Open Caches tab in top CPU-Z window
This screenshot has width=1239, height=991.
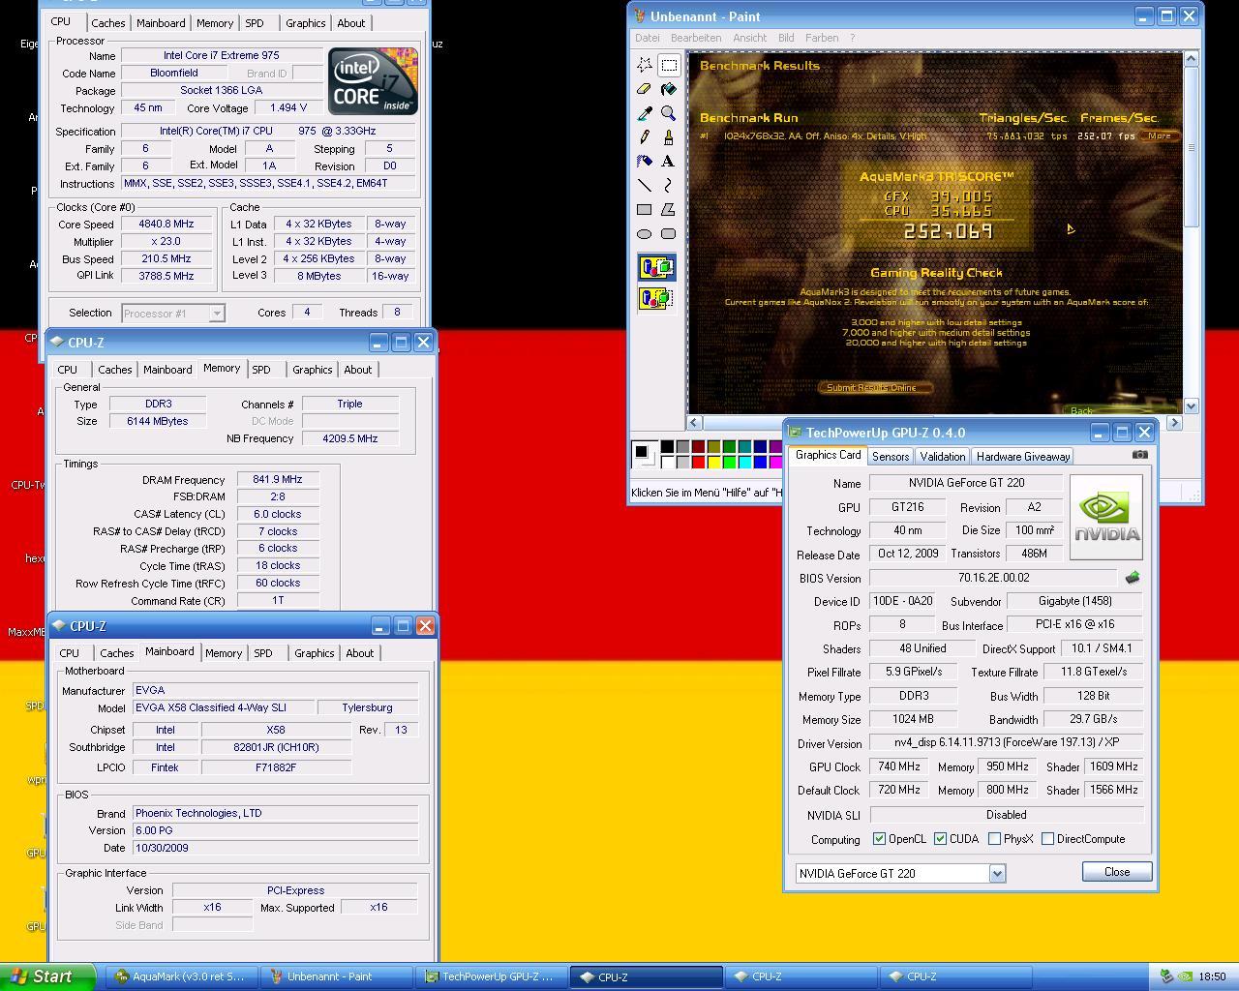tap(108, 23)
